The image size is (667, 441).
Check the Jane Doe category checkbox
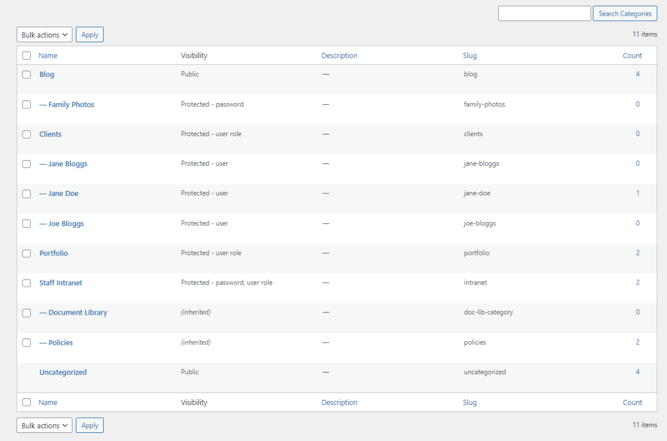(x=27, y=194)
